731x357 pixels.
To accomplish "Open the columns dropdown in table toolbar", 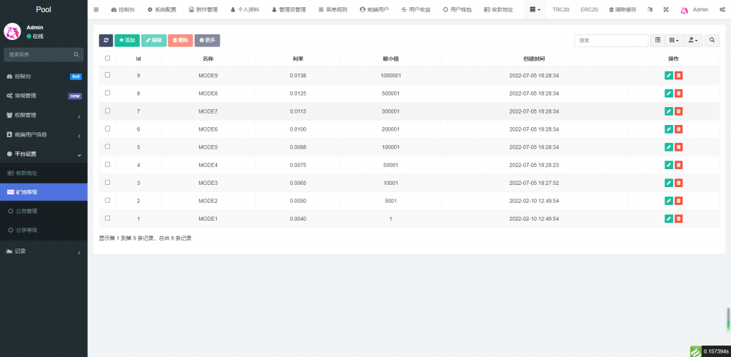I will coord(673,41).
